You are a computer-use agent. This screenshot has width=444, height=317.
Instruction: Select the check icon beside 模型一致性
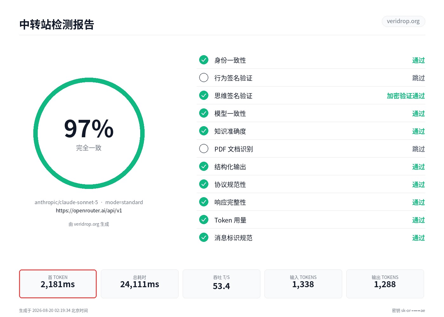tap(204, 113)
